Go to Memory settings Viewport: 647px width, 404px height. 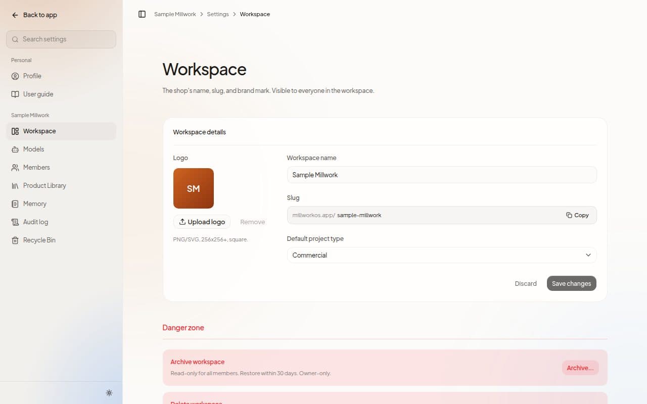tap(61, 204)
